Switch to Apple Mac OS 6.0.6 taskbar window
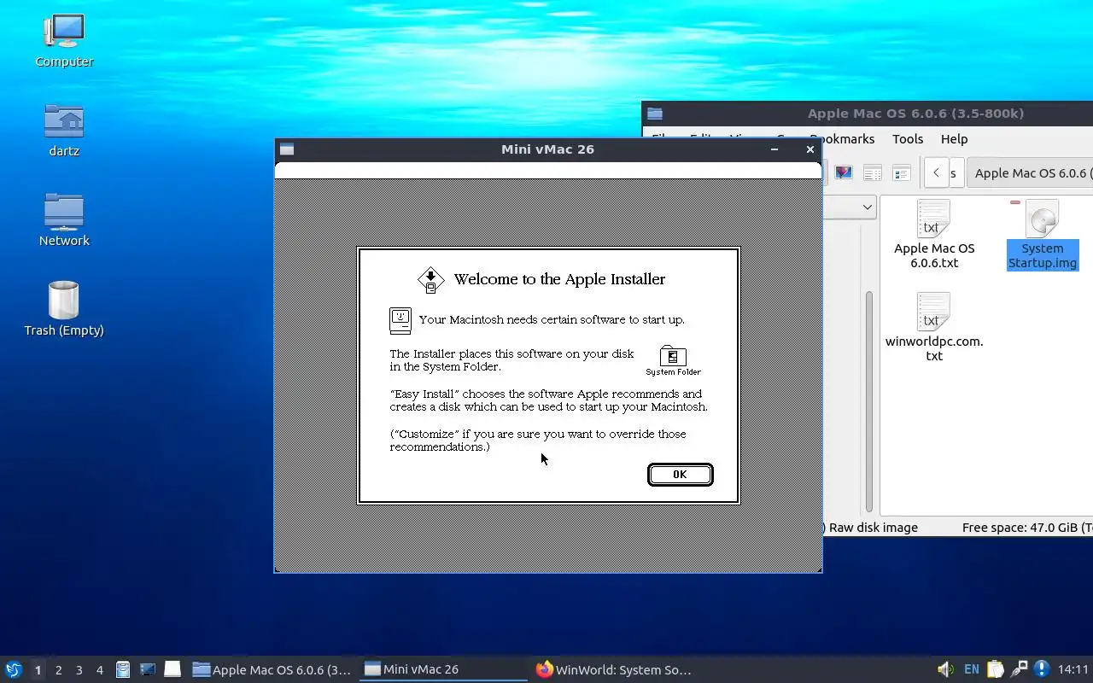 pos(272,670)
